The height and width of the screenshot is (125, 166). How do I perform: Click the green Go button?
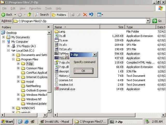point(157,21)
